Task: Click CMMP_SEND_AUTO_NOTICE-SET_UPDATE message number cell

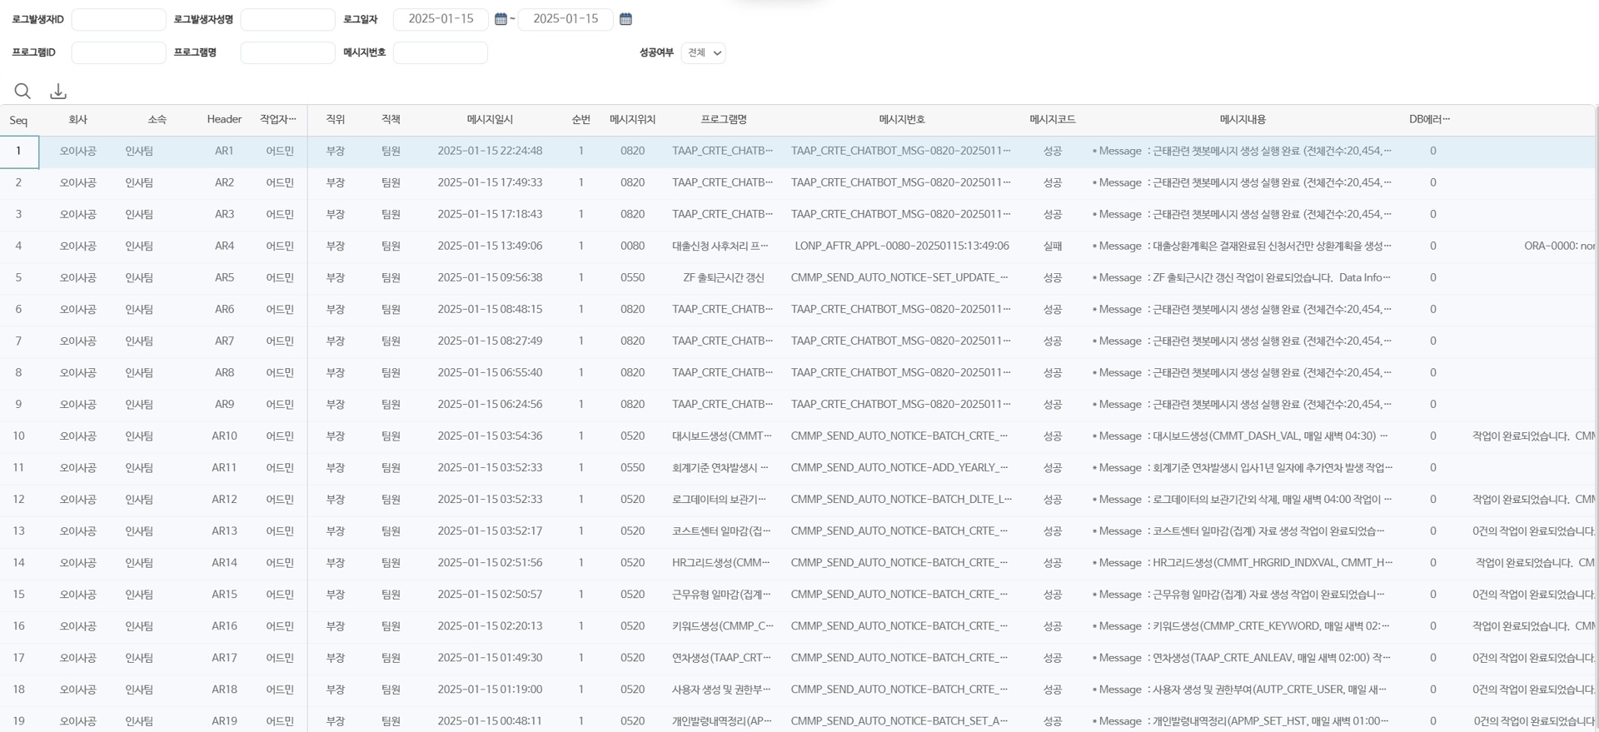Action: [x=901, y=278]
